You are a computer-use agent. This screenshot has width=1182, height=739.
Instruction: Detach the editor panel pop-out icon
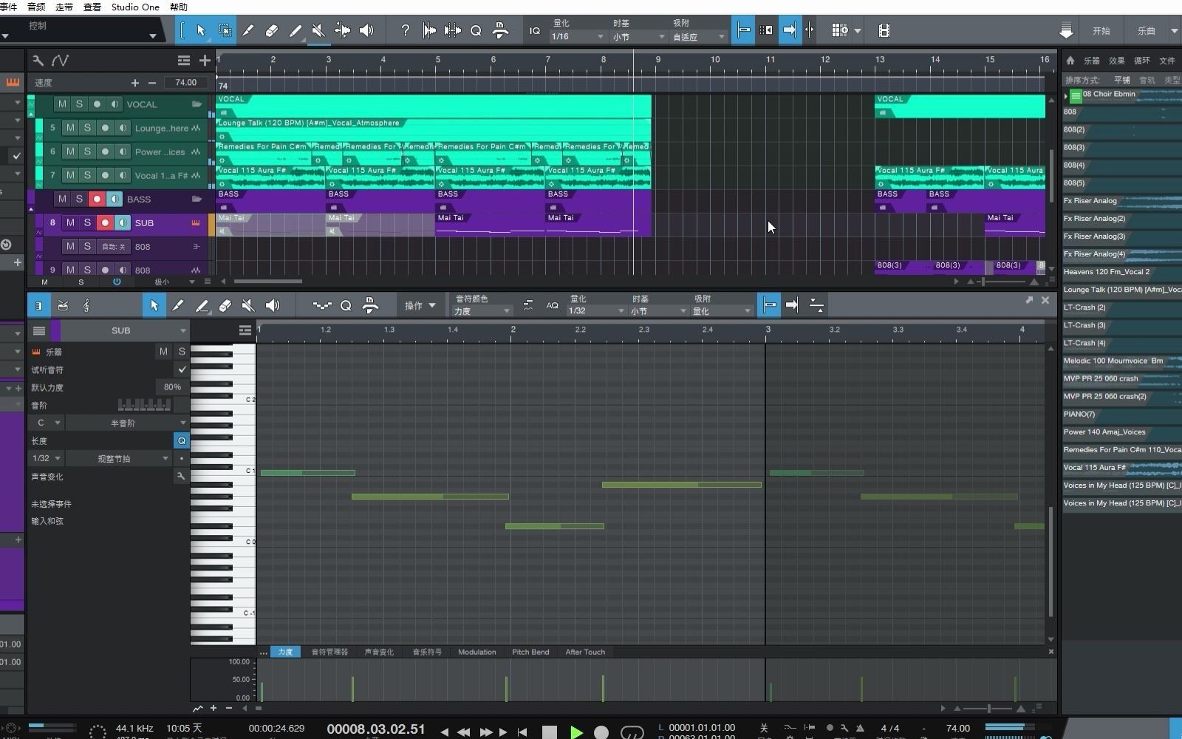1029,300
